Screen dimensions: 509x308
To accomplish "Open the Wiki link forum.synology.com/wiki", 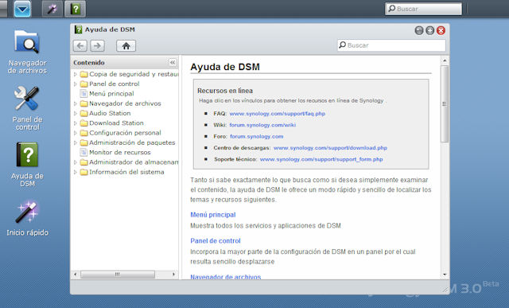I will pyautogui.click(x=262, y=125).
